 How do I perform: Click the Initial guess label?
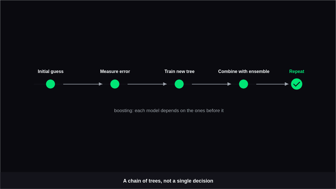51,71
